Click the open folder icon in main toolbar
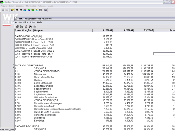 tap(3, 10)
